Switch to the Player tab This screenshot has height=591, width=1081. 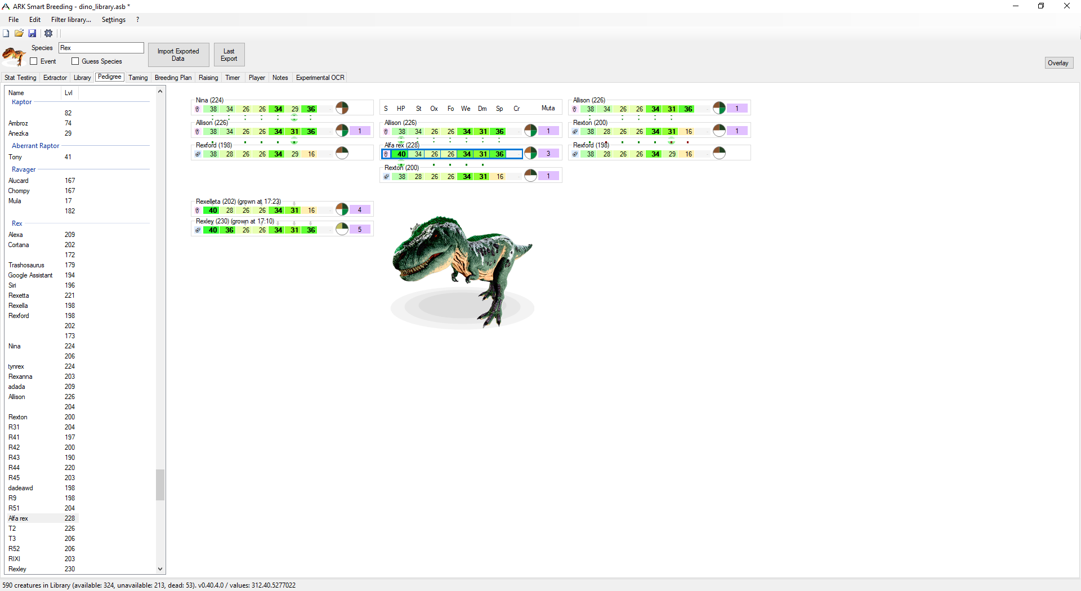pos(257,78)
